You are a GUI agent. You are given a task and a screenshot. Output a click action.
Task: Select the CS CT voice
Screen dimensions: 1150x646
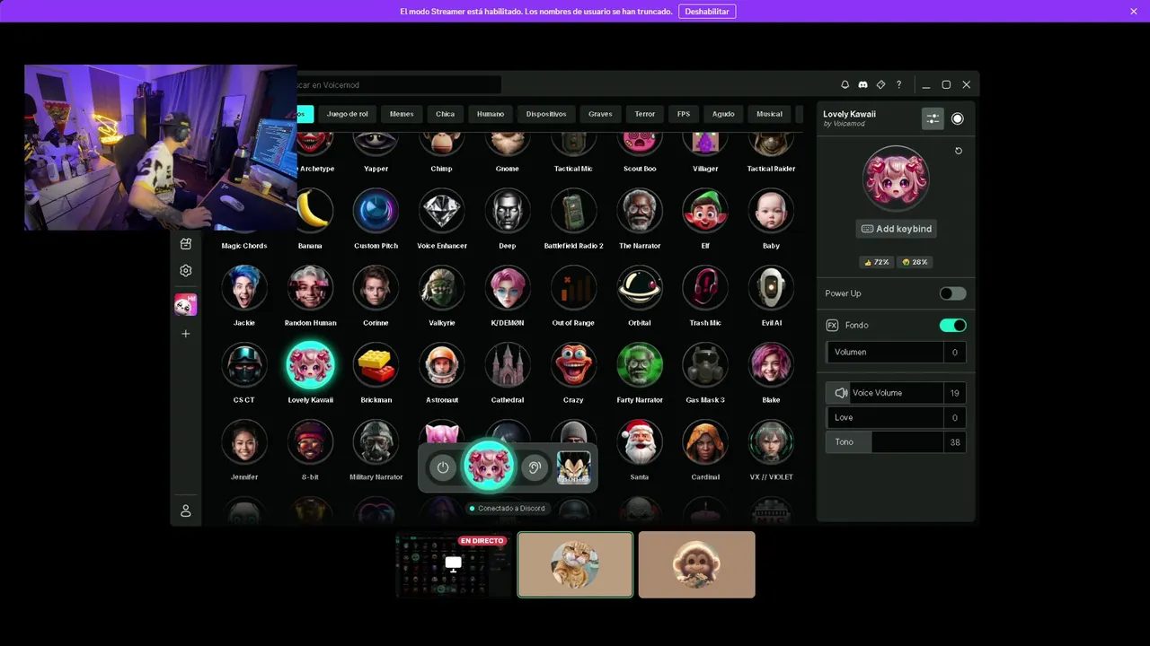pos(244,365)
